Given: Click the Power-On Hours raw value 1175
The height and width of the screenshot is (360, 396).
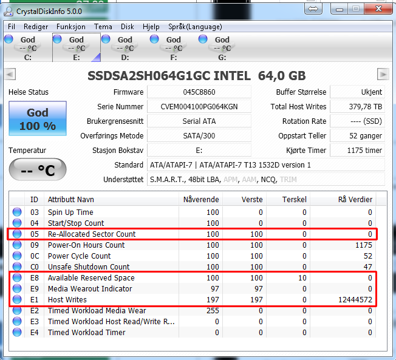Looking at the screenshot, I should [364, 245].
